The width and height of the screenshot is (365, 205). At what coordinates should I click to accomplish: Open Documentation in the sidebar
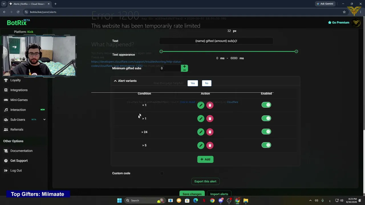(21, 151)
